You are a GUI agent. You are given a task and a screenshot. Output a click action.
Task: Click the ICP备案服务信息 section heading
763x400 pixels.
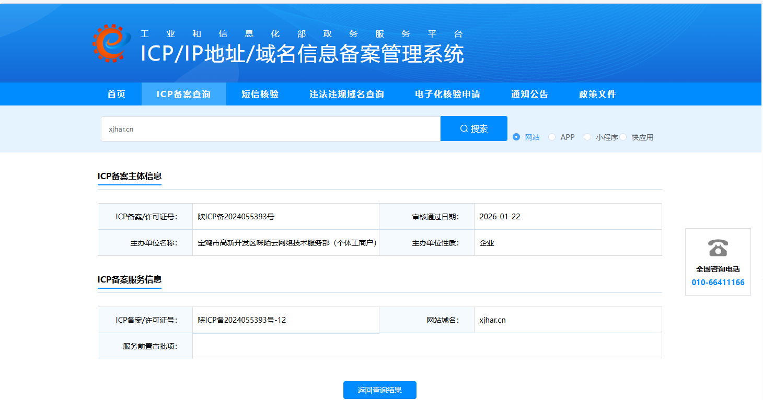point(130,279)
